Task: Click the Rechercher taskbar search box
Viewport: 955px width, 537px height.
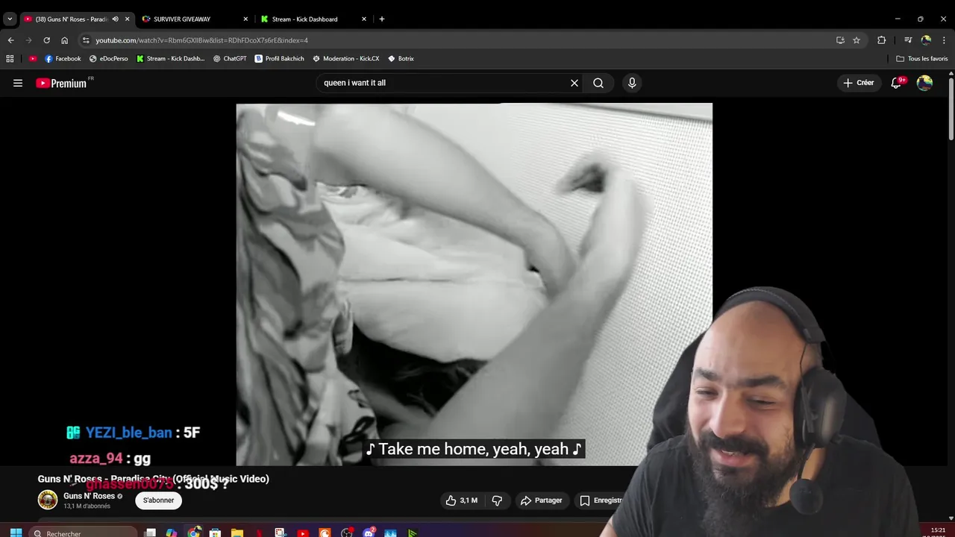Action: tap(84, 533)
